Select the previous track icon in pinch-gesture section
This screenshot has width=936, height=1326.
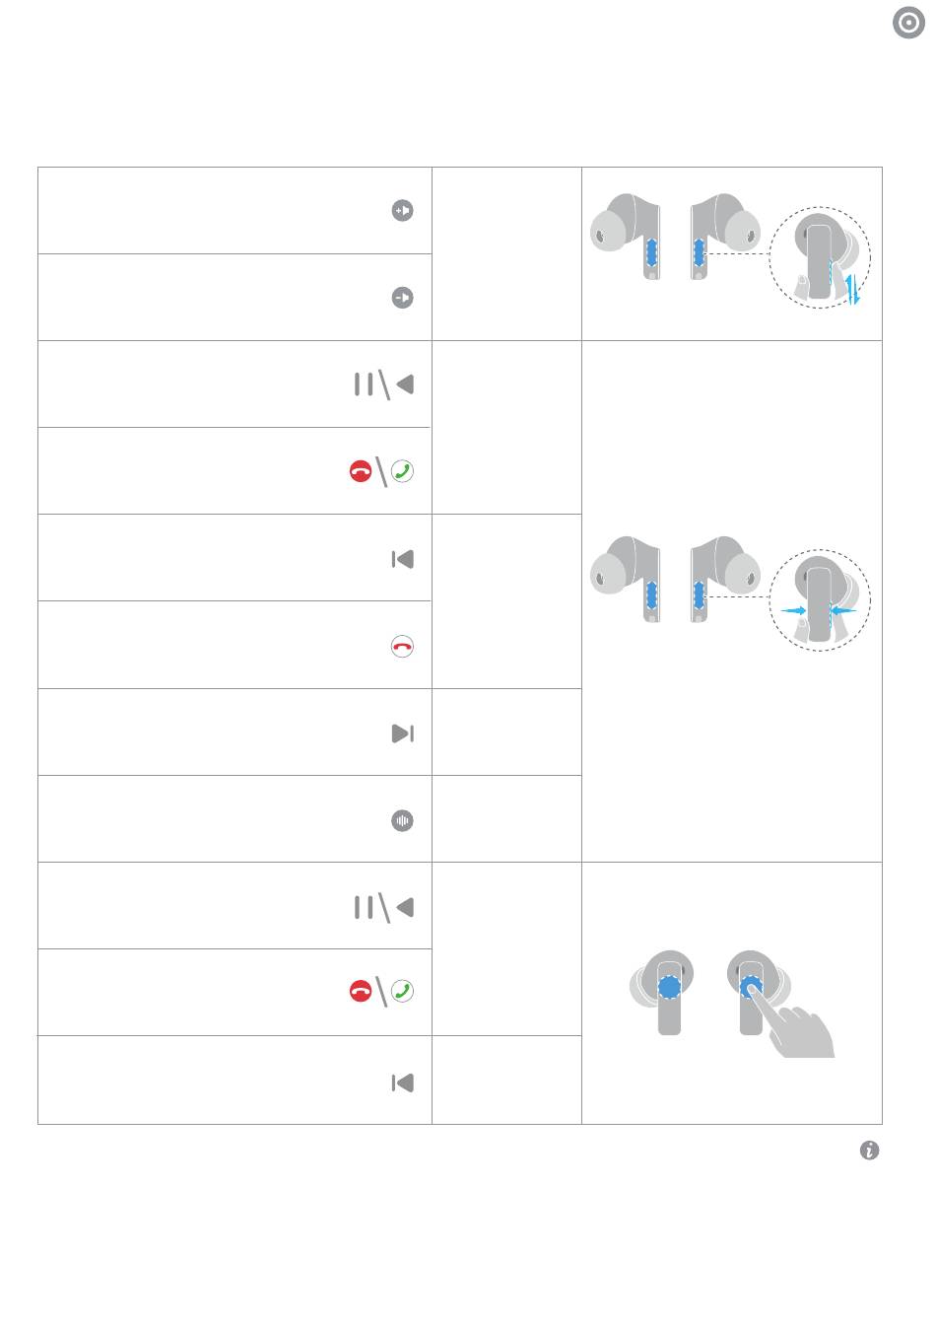click(402, 559)
